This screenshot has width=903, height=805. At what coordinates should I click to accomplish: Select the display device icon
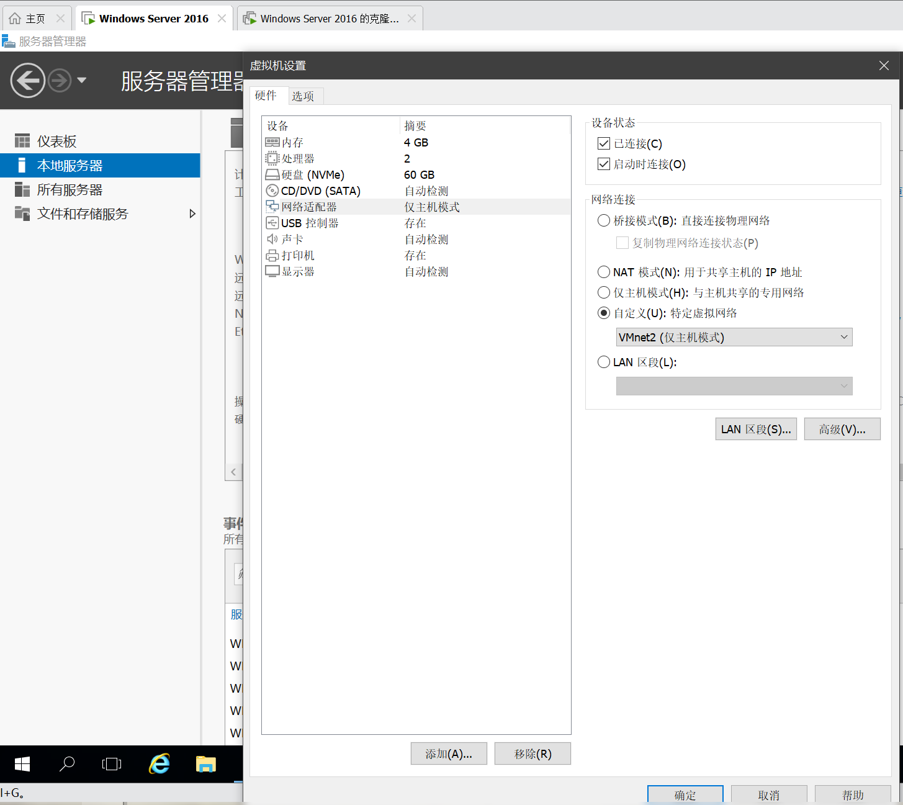pyautogui.click(x=272, y=271)
